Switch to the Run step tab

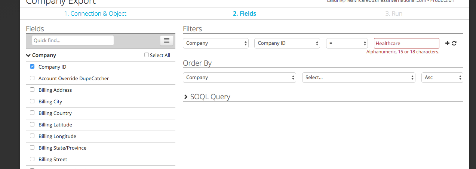click(x=394, y=14)
